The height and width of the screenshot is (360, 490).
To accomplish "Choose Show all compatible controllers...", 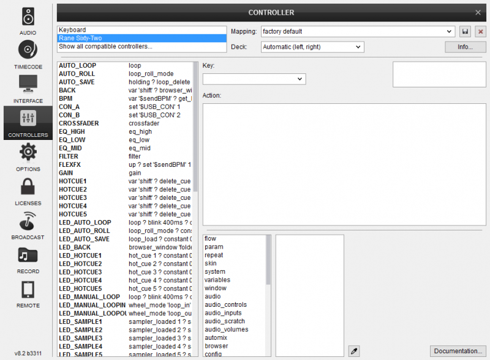I will [x=142, y=46].
